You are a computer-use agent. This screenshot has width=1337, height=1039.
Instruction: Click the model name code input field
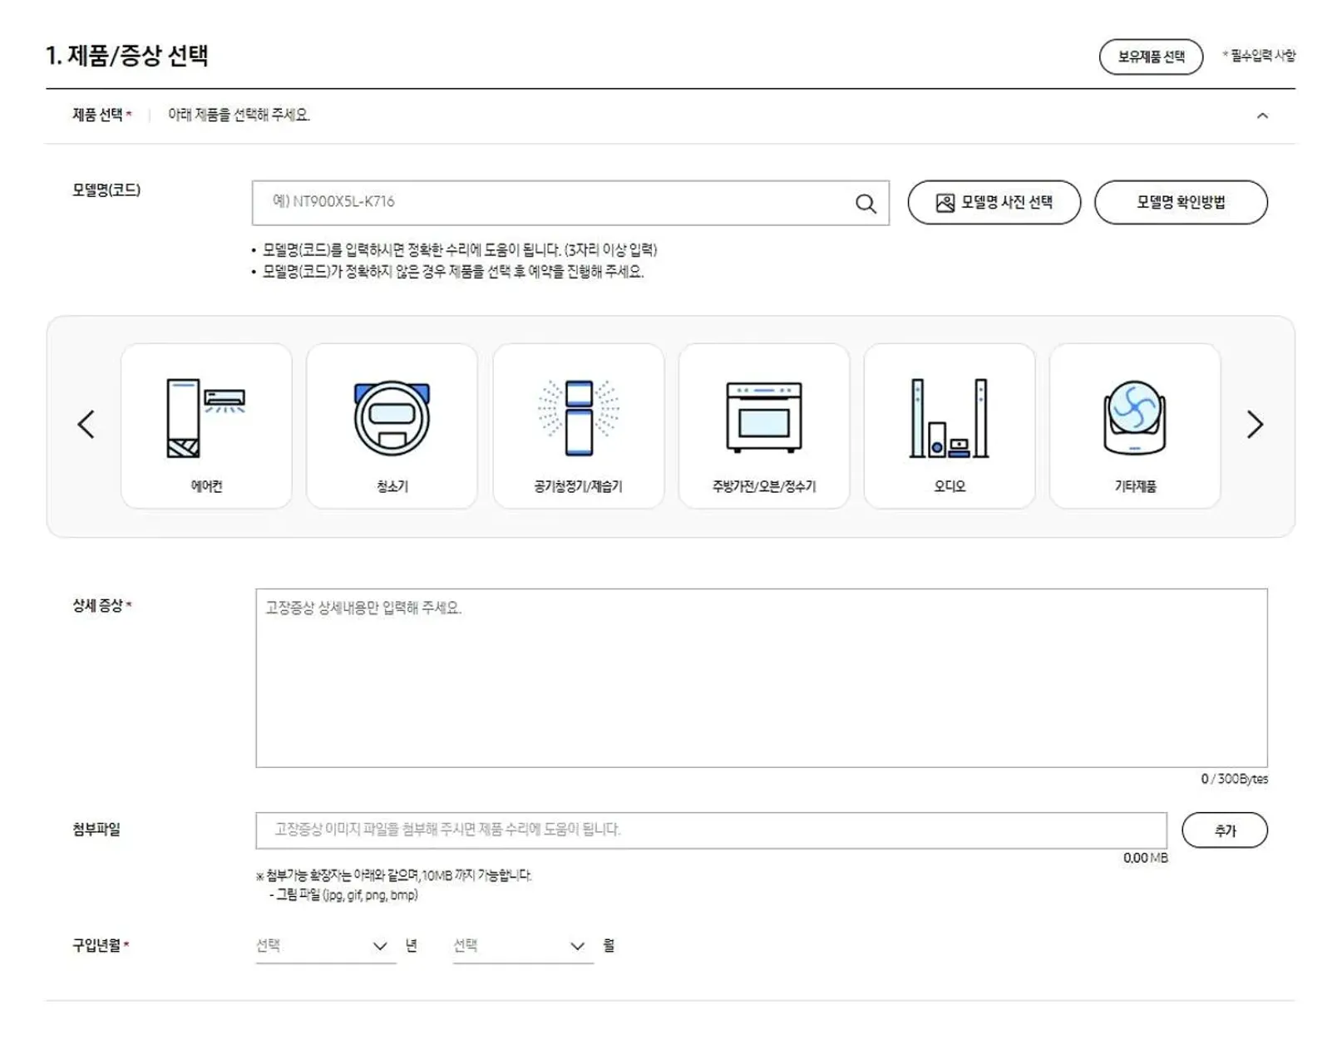pyautogui.click(x=549, y=201)
